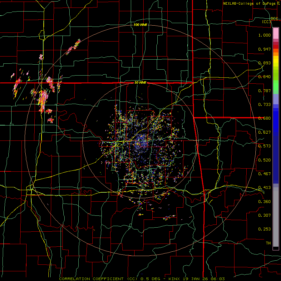
Task: Pick the lavender legend color band
Action: pyautogui.click(x=276, y=99)
